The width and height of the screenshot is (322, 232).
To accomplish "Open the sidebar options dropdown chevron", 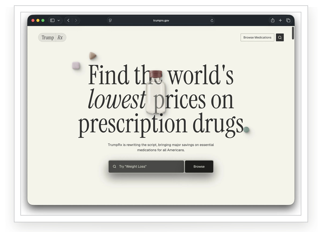I will 58,20.
